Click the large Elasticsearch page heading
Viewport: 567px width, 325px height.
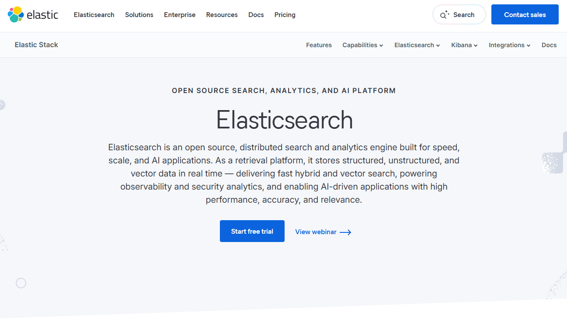(284, 120)
